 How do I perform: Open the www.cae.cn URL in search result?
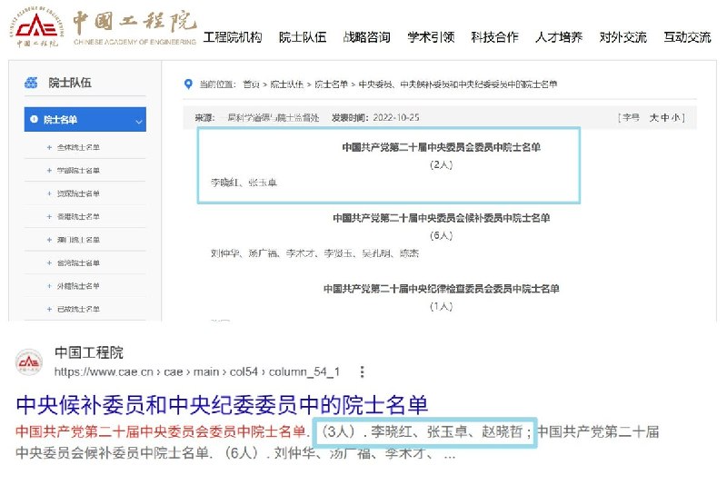coord(197,372)
